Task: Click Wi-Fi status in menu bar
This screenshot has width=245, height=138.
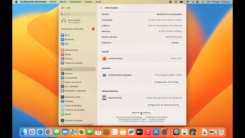Action: (188, 2)
